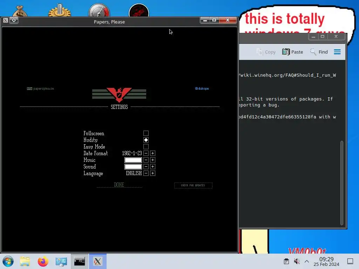Open X icon window menu in title bar
The width and height of the screenshot is (359, 269).
coord(6,20)
